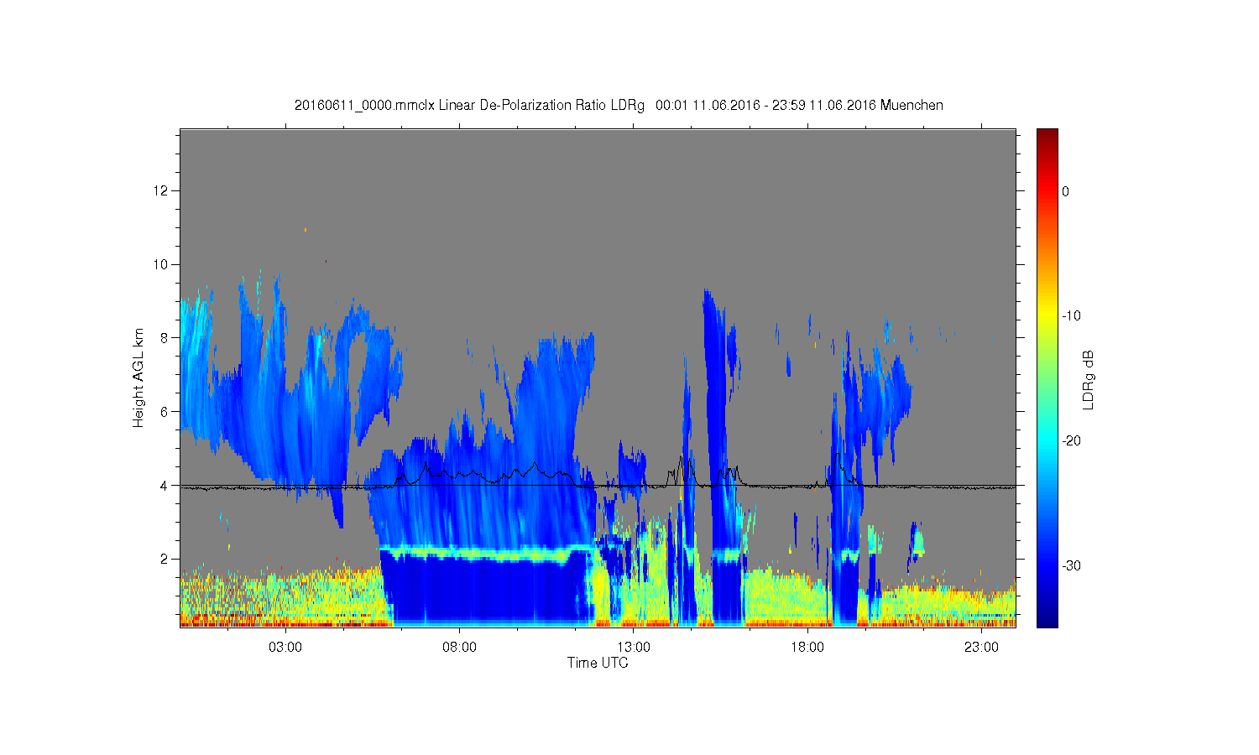Click the height tick label 10
This screenshot has width=1259, height=755.
[163, 264]
